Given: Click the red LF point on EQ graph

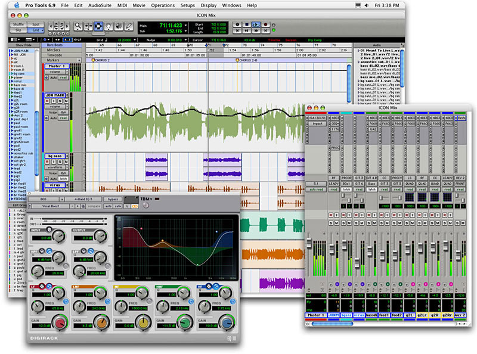Looking at the screenshot, I should [141, 228].
